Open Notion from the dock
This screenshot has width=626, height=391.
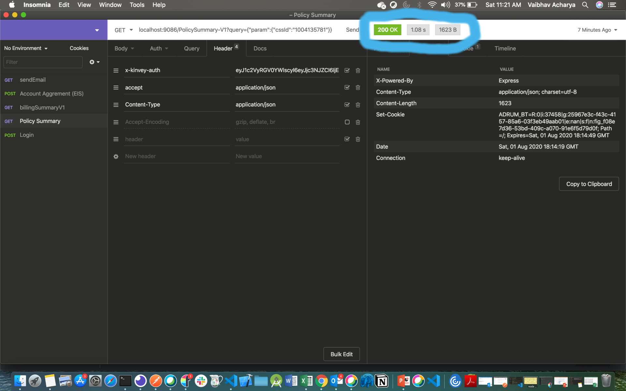coord(381,381)
